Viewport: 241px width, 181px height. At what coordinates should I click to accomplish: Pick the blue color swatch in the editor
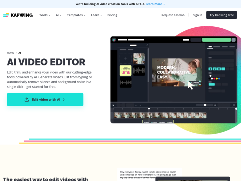pyautogui.click(x=219, y=79)
